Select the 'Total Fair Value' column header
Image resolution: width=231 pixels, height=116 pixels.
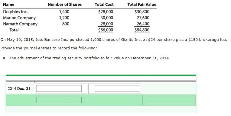142,5
